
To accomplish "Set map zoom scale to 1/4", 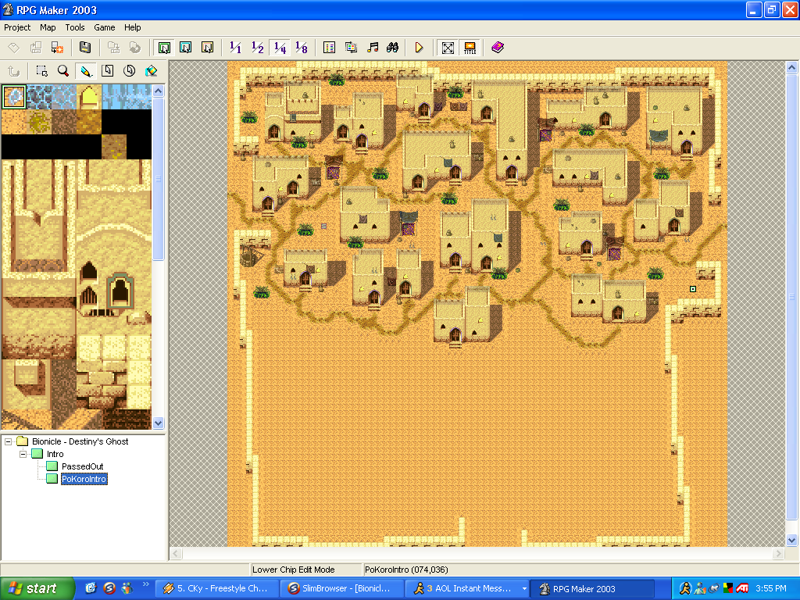I will (280, 48).
